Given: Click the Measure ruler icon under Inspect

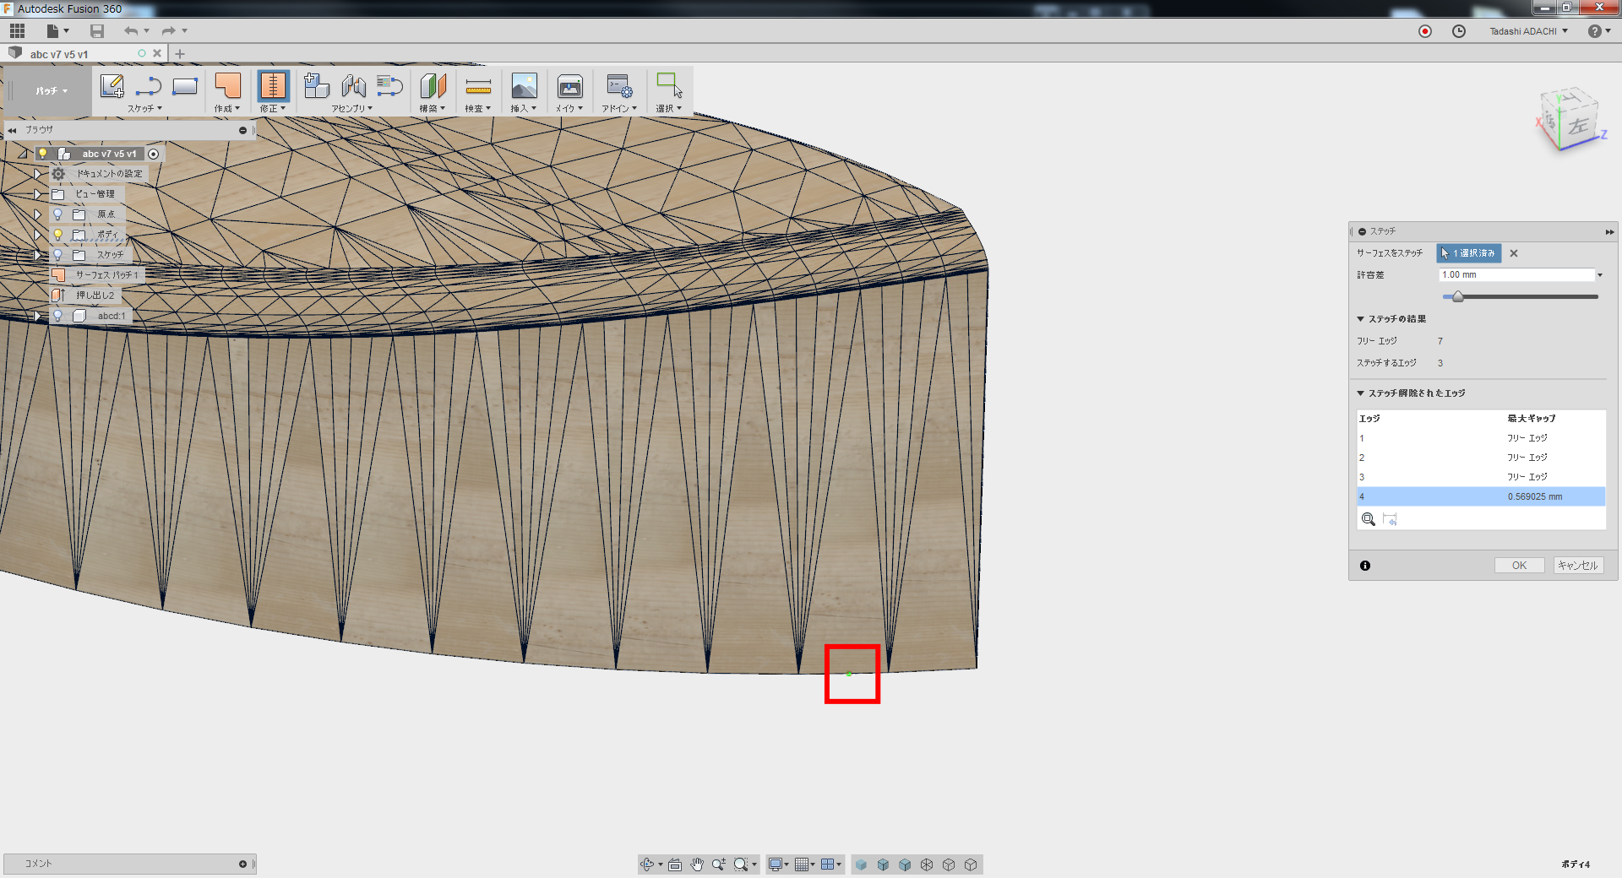Looking at the screenshot, I should click(x=478, y=86).
